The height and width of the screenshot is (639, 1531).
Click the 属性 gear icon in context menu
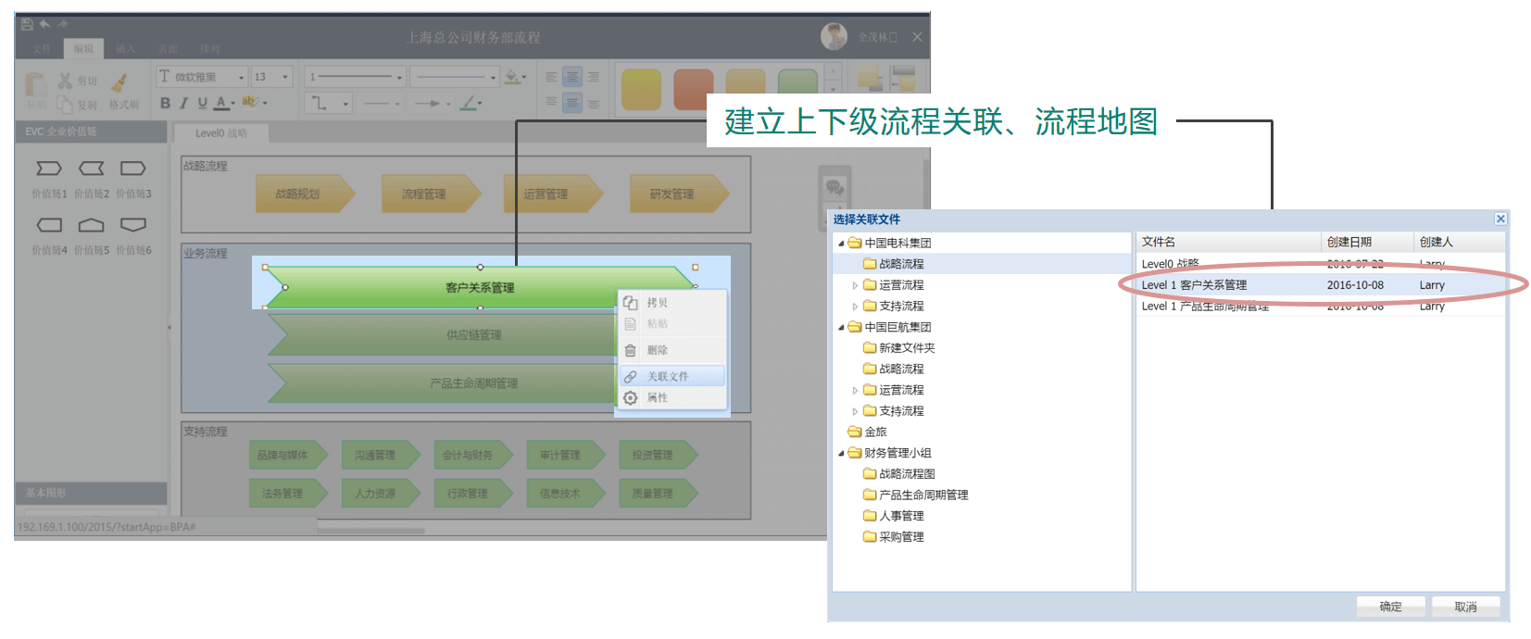click(631, 397)
